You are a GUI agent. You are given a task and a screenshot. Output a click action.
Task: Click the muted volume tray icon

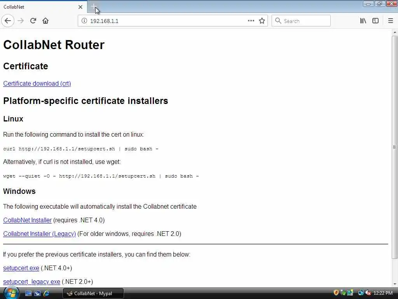tap(368, 293)
